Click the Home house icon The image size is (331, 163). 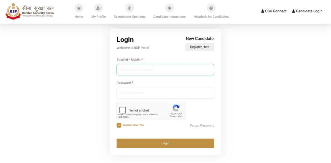tap(79, 8)
